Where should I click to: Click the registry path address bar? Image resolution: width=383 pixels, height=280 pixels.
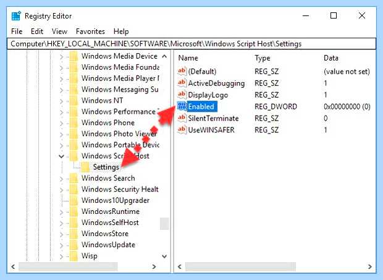(192, 44)
